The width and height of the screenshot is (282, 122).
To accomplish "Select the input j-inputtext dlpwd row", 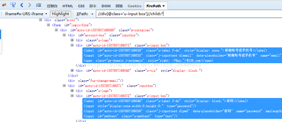I will pos(182,111).
